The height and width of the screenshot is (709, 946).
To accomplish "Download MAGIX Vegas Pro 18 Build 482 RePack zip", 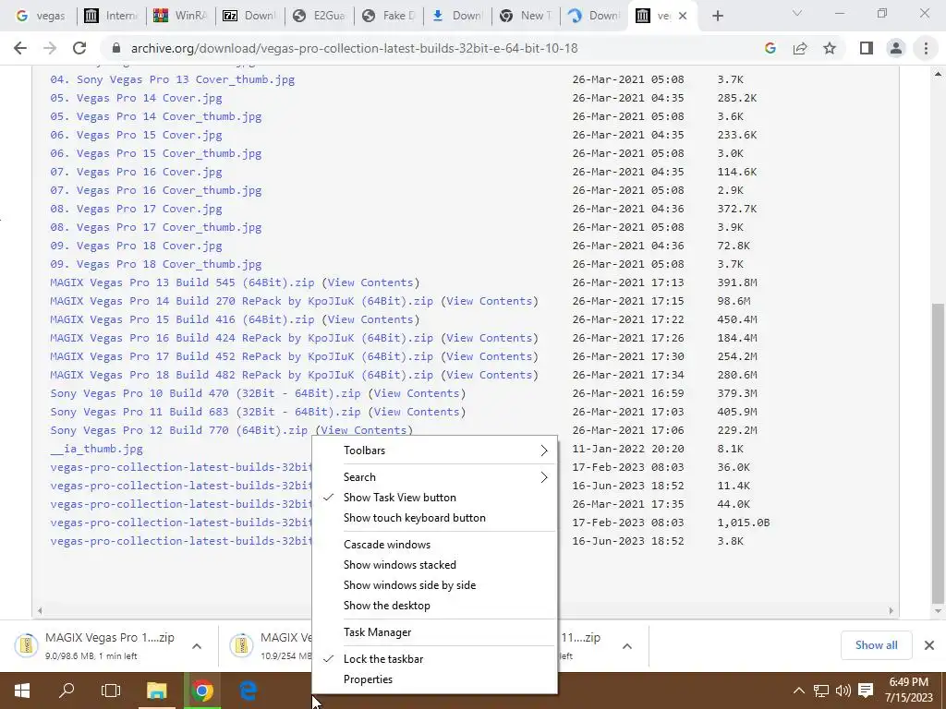I will coord(241,375).
